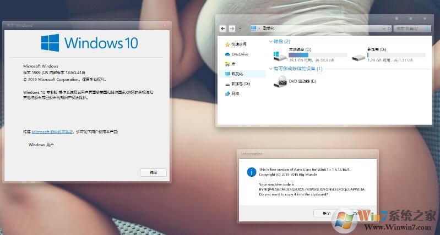The width and height of the screenshot is (440, 235).
Task: Select the 新加卷 (D:) drive icon in content pane
Action: [x=358, y=57]
